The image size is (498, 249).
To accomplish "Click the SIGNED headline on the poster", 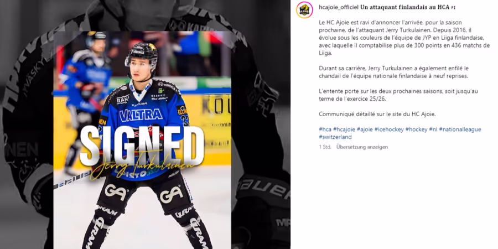I will [142, 146].
